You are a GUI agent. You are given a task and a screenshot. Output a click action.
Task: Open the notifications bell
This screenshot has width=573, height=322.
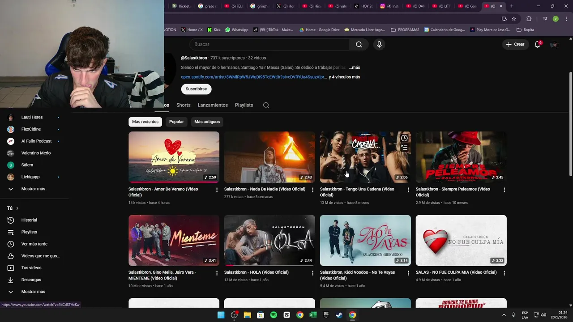click(538, 44)
